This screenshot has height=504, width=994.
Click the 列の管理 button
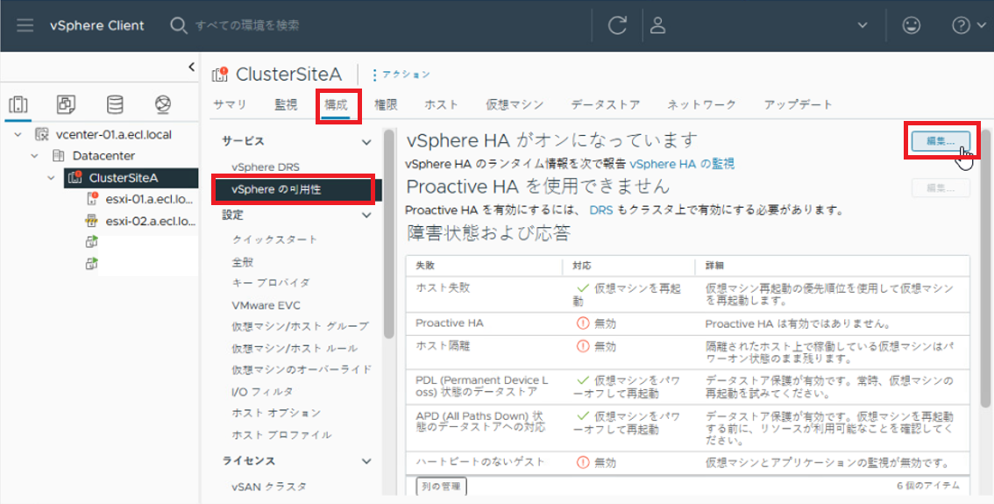(441, 486)
